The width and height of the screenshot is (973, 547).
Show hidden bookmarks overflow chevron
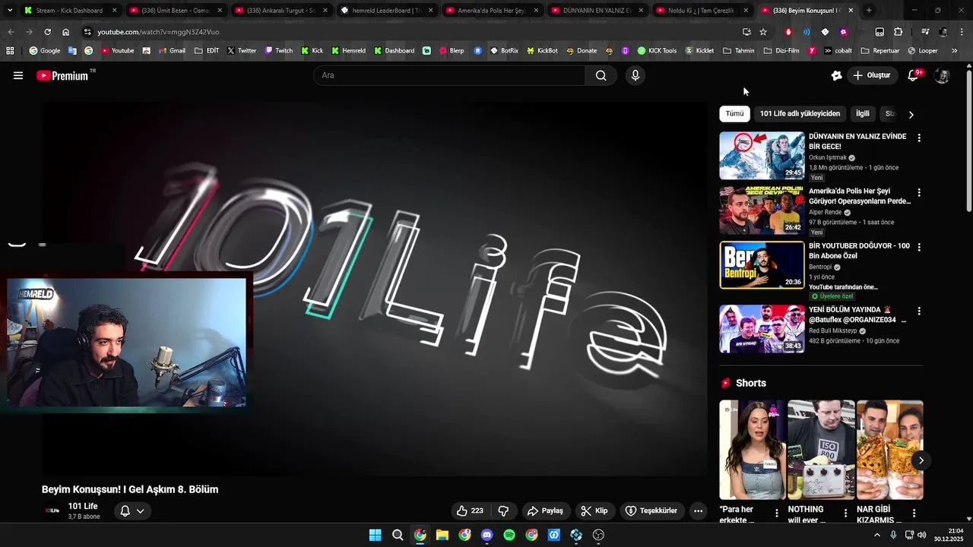pos(955,51)
